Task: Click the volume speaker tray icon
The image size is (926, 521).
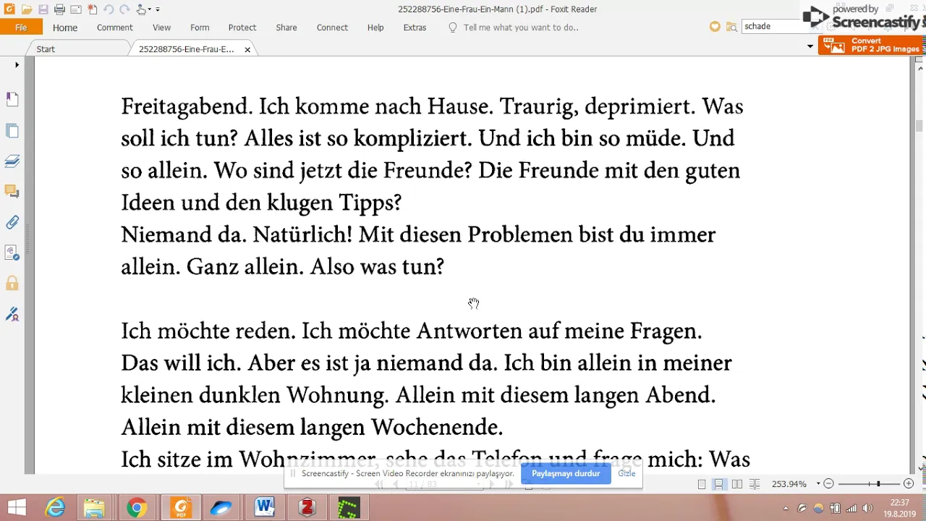Action: coord(867,508)
